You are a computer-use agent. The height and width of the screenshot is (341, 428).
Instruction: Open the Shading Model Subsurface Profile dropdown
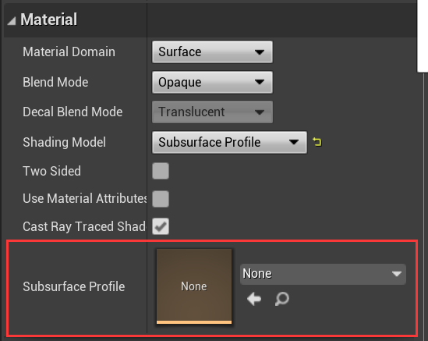tap(229, 142)
